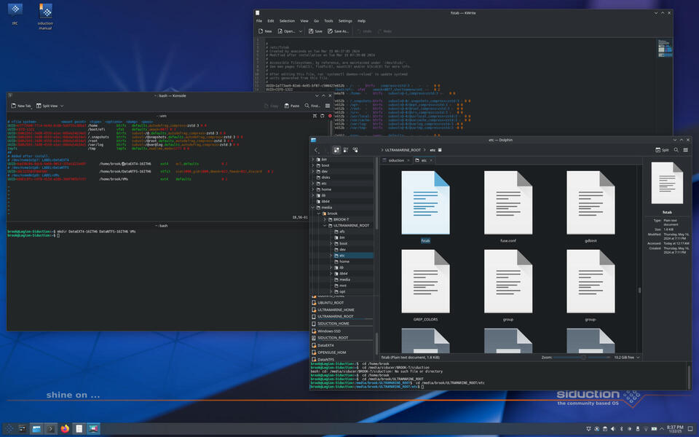Collapse the ULTRAMARINE_ROOT tree folder
This screenshot has height=437, width=699.
[x=325, y=226]
